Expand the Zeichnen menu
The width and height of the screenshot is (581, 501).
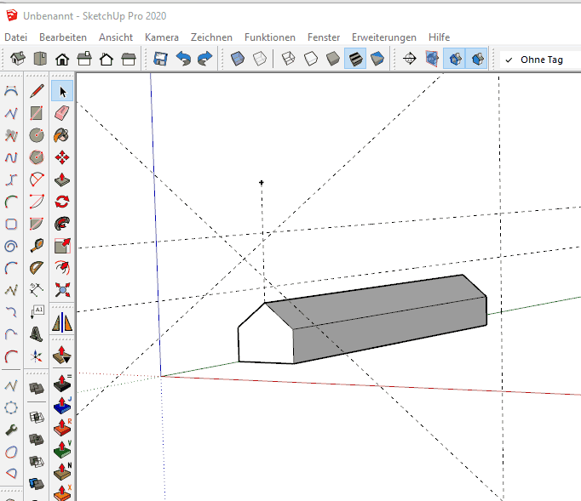(x=212, y=37)
